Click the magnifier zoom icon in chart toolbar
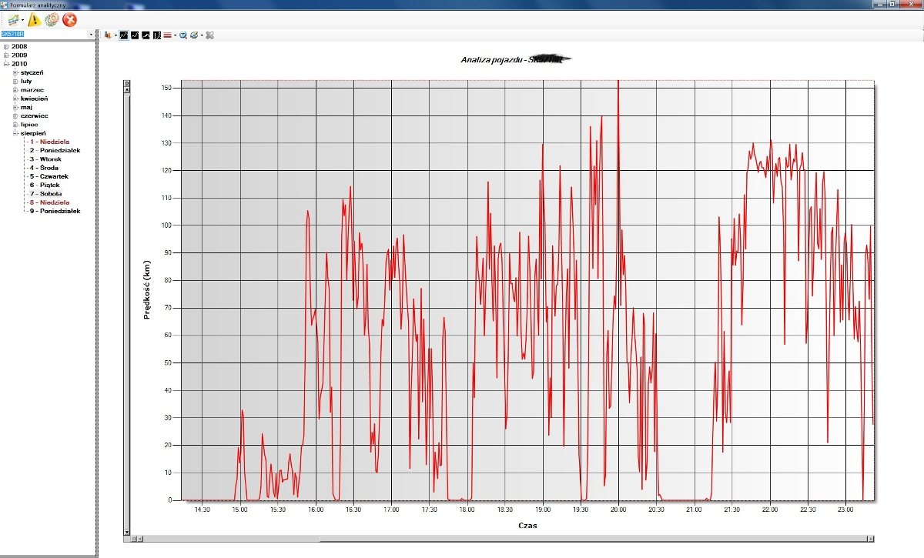 [x=183, y=35]
